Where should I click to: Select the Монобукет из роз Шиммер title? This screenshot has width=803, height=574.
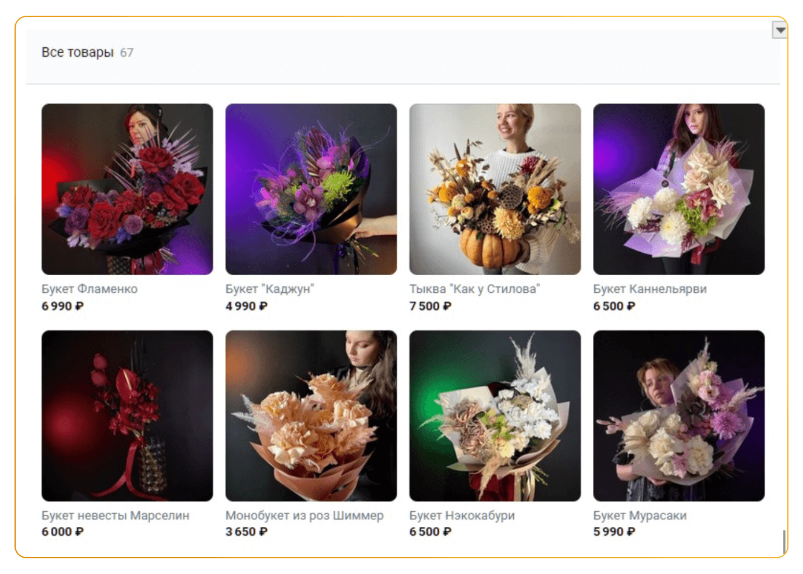(304, 515)
